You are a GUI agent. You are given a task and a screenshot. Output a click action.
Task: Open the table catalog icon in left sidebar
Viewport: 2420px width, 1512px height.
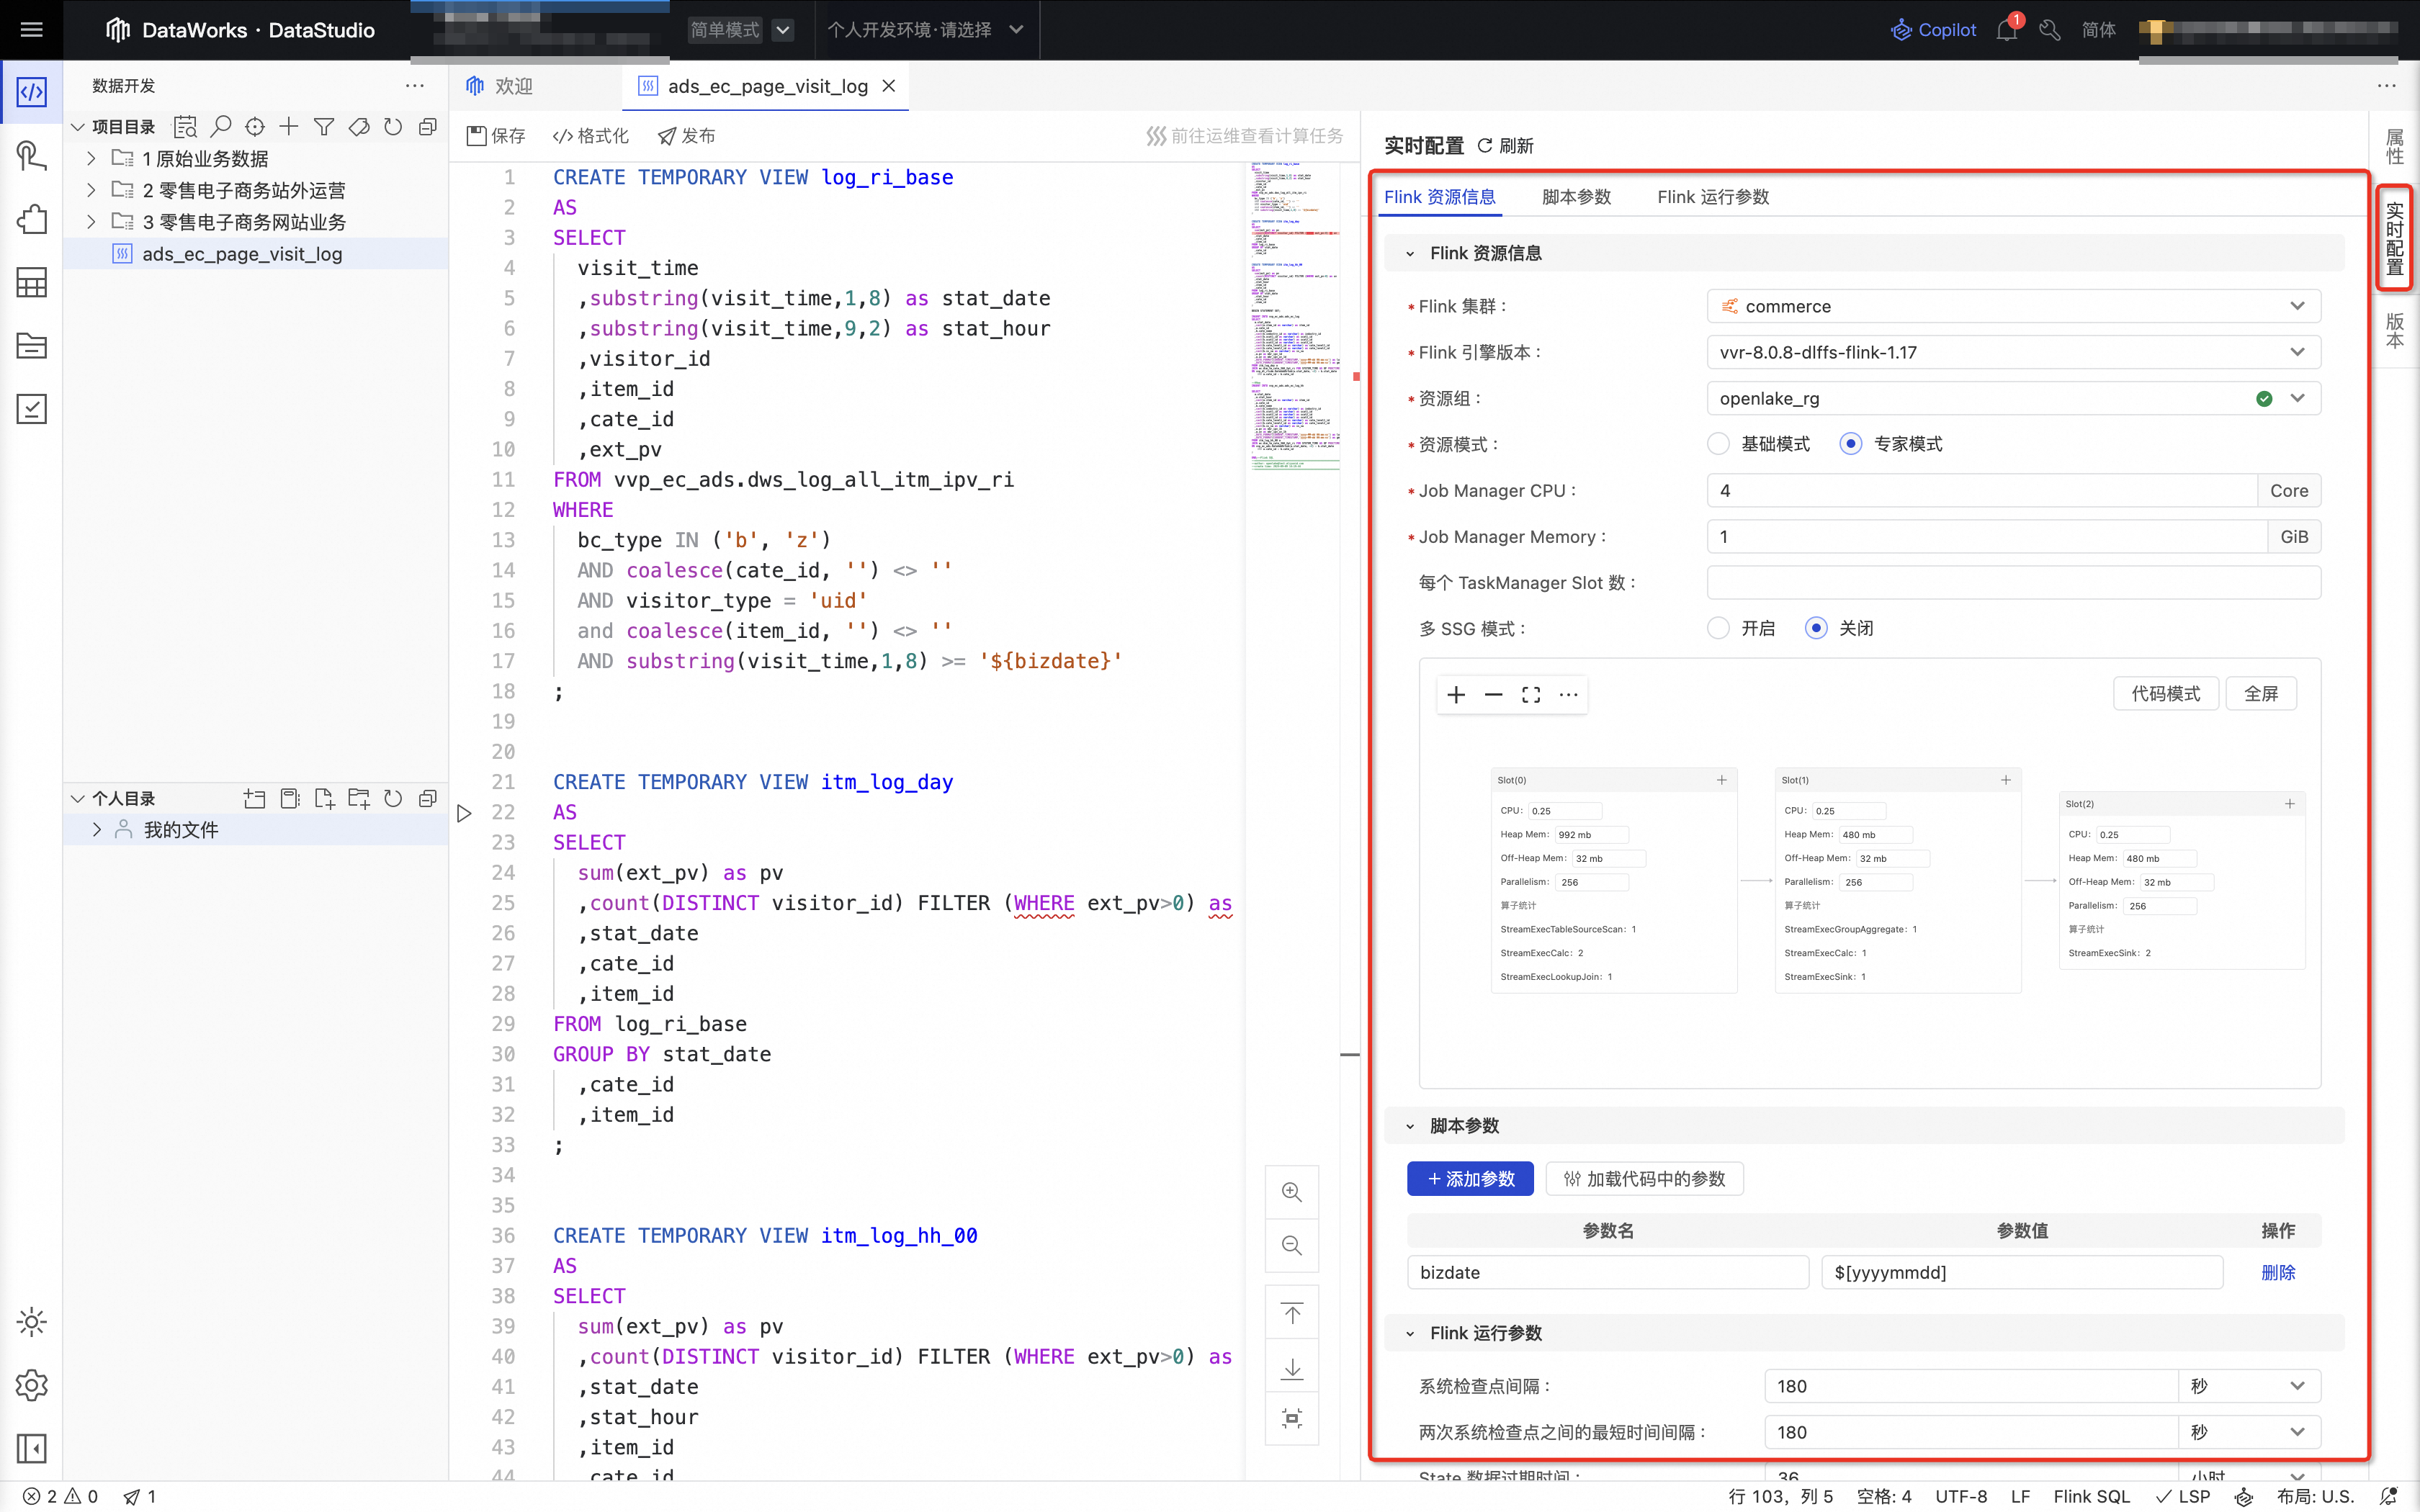click(31, 283)
